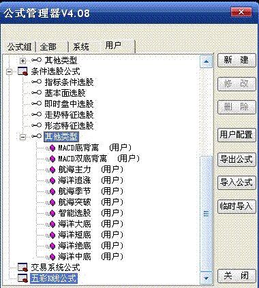Click the pink icon beside 海洋大底
Image resolution: width=259 pixels, height=288 pixels.
(52, 224)
